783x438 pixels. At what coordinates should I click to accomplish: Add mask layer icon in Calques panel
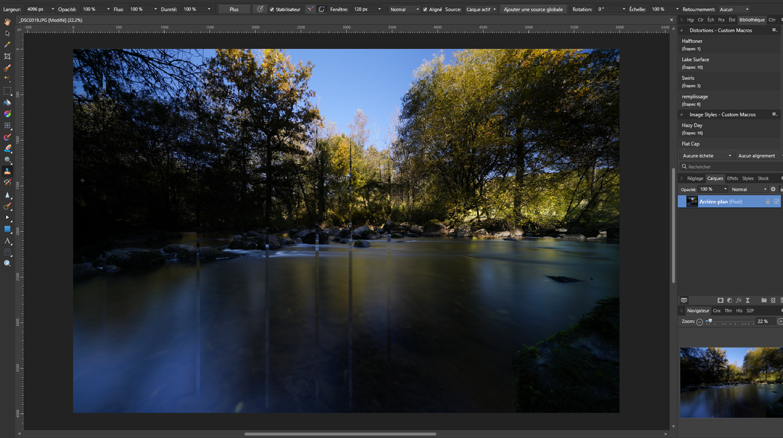point(721,300)
